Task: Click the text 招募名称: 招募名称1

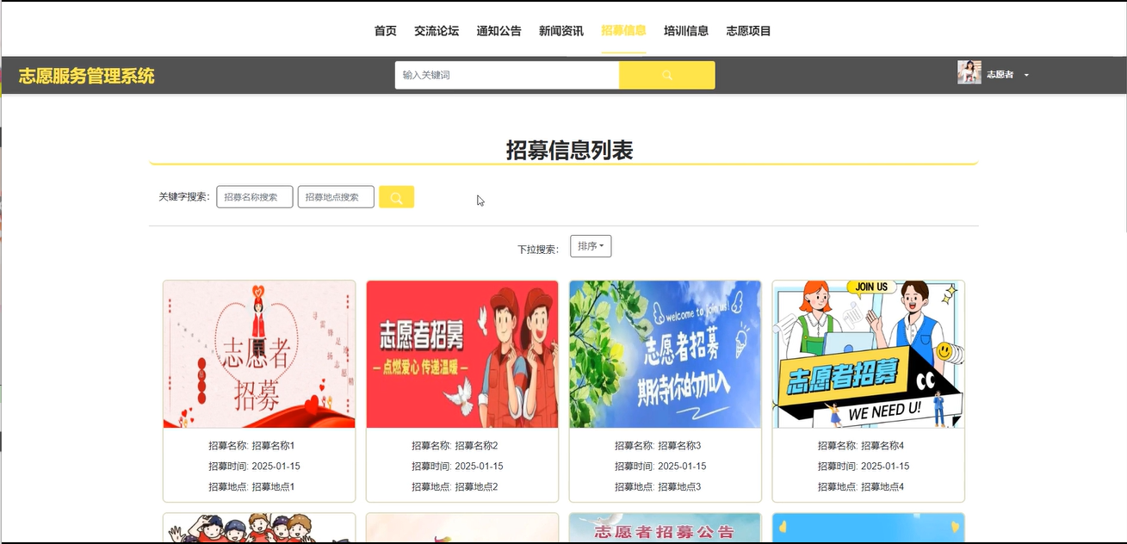Action: (251, 446)
